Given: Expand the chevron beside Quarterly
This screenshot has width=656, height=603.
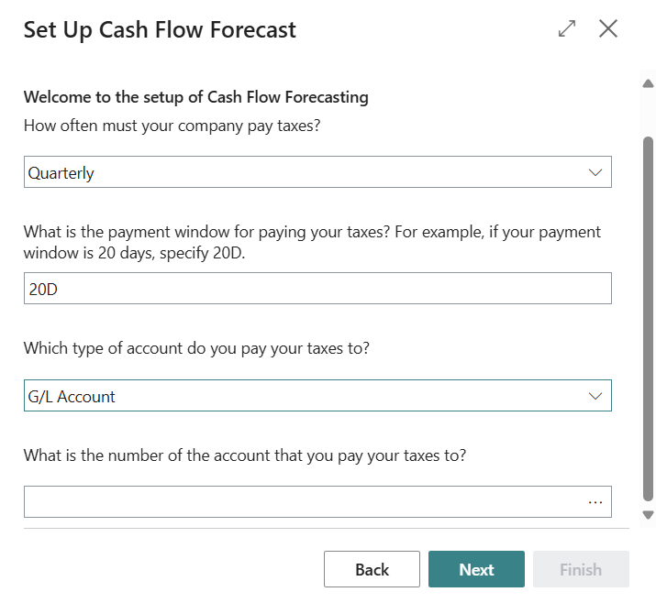Looking at the screenshot, I should pyautogui.click(x=595, y=172).
